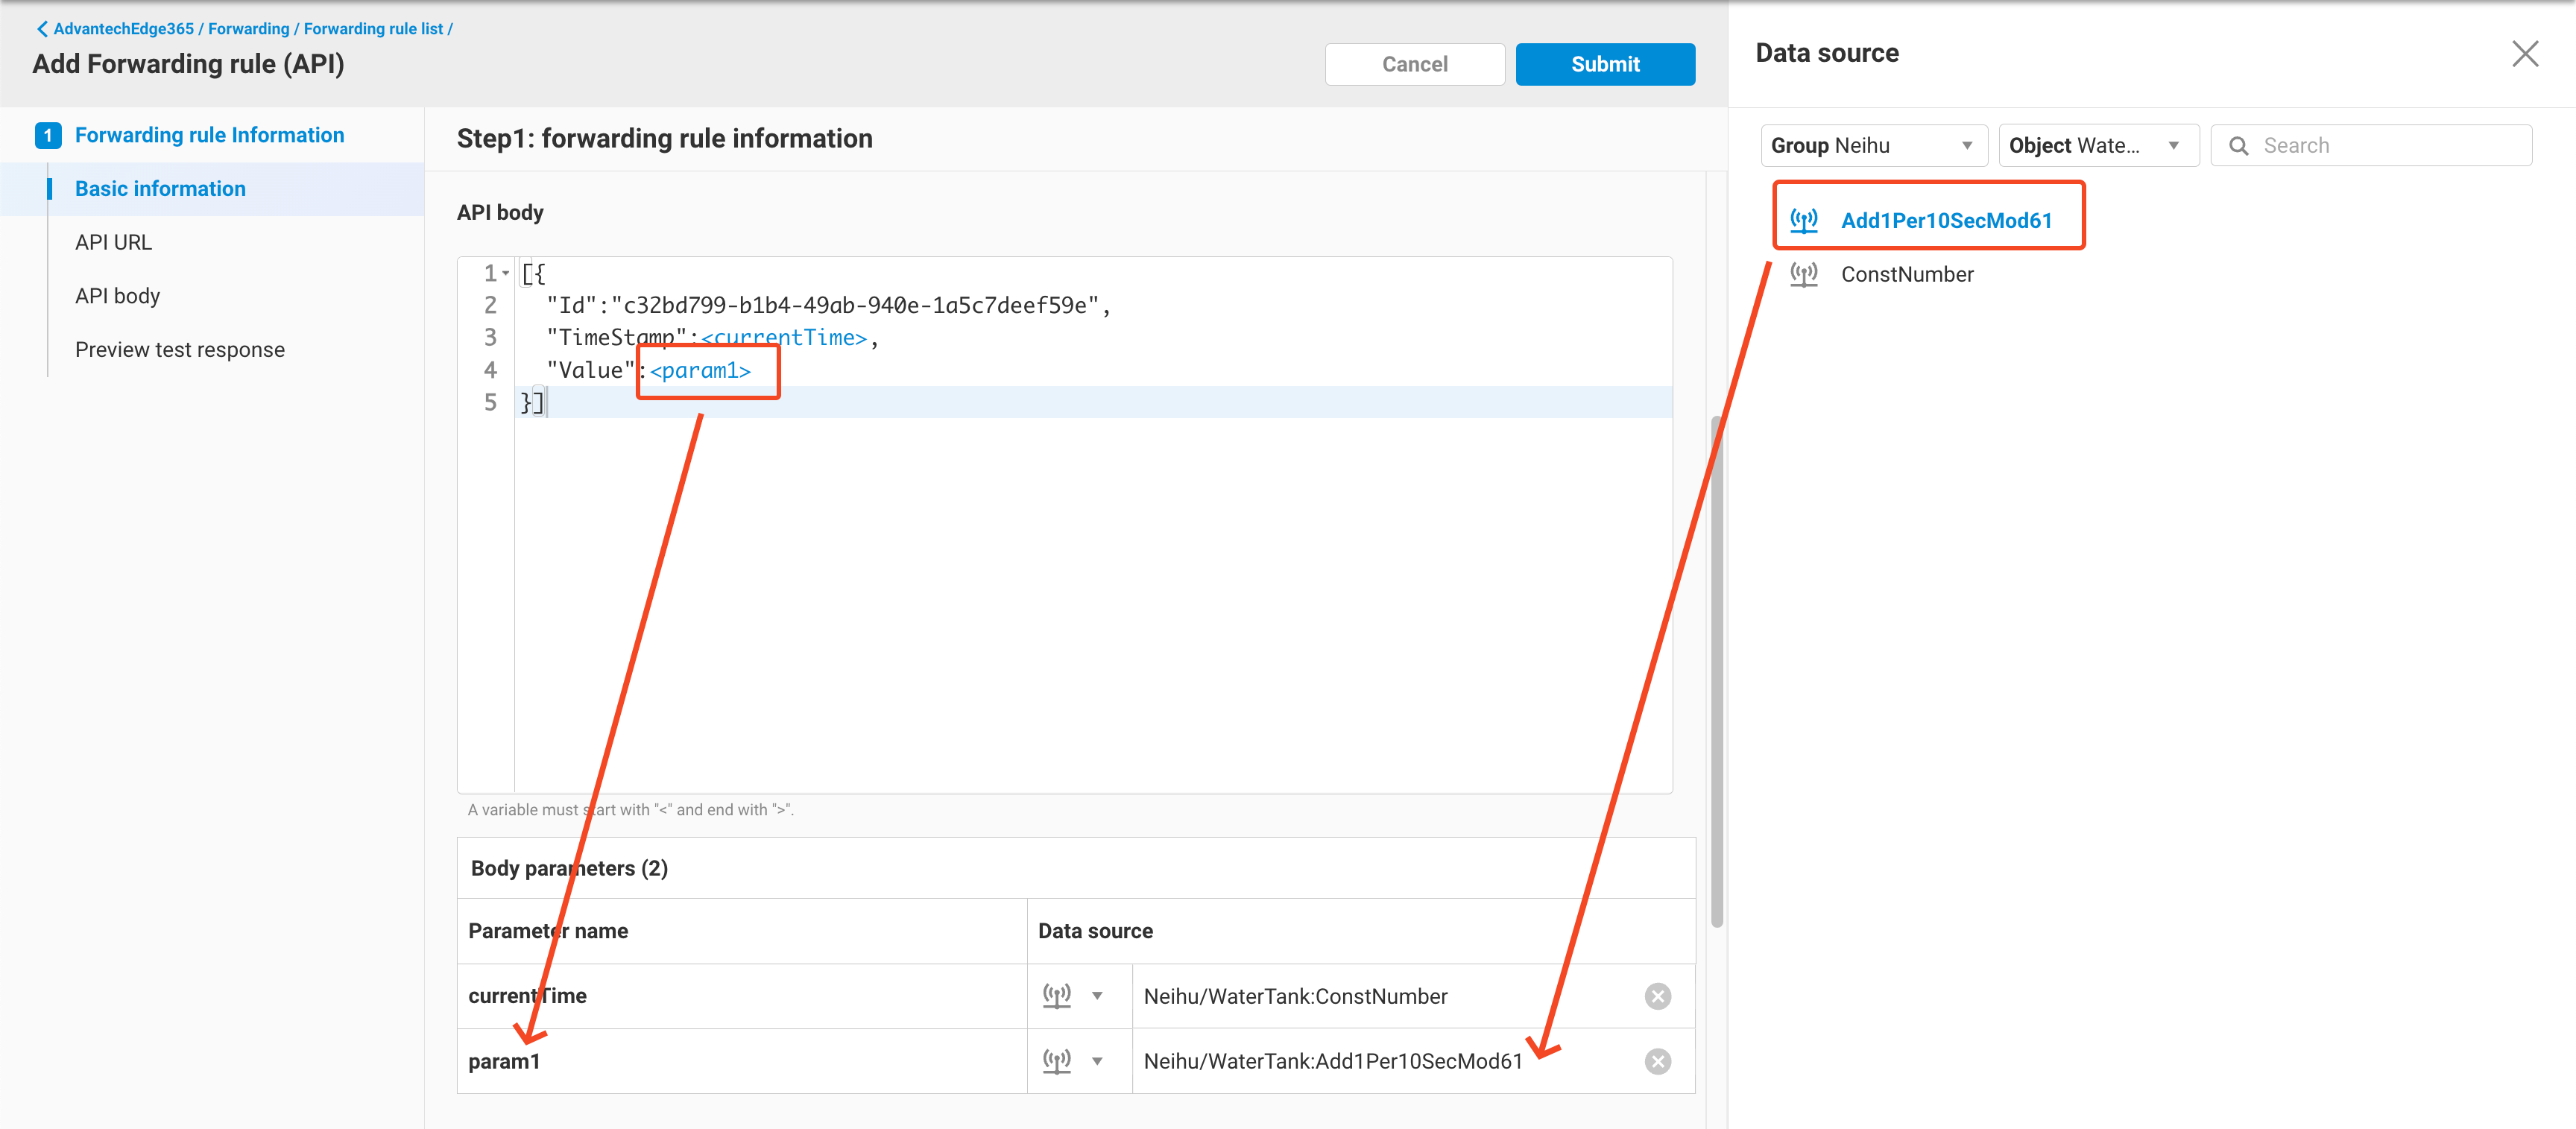Remove the Neihu/WaterTank:ConstNumber data source
Viewport: 2576px width, 1129px height.
point(1657,995)
